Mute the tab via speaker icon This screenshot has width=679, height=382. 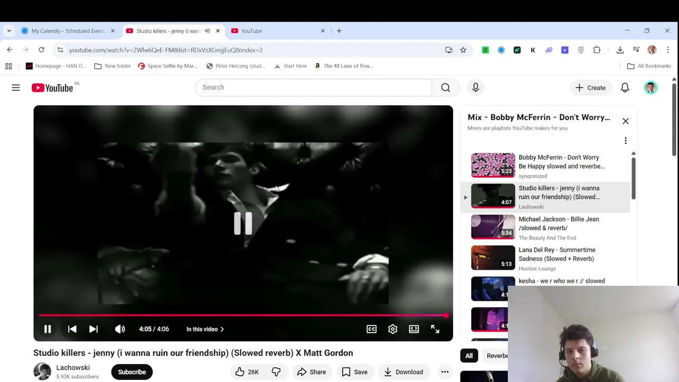pos(207,31)
